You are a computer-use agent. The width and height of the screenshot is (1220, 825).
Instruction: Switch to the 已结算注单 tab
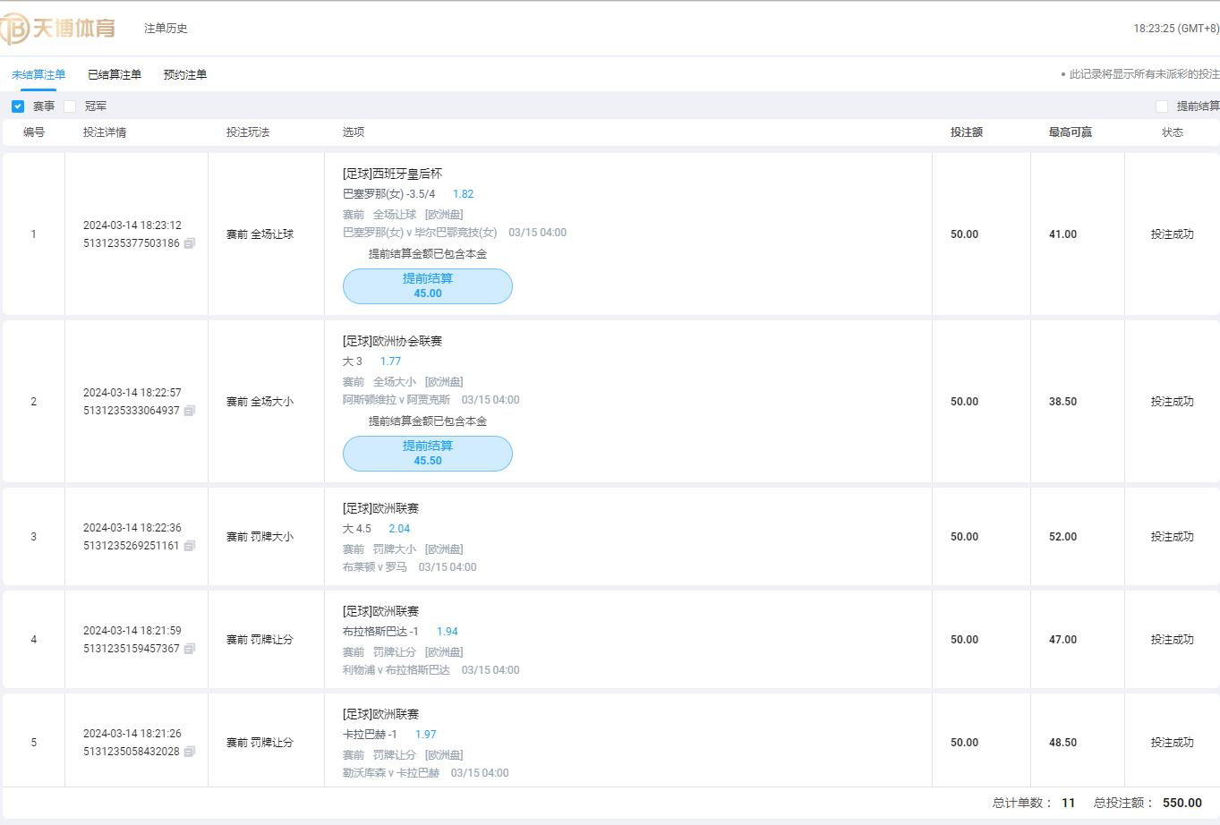(115, 75)
